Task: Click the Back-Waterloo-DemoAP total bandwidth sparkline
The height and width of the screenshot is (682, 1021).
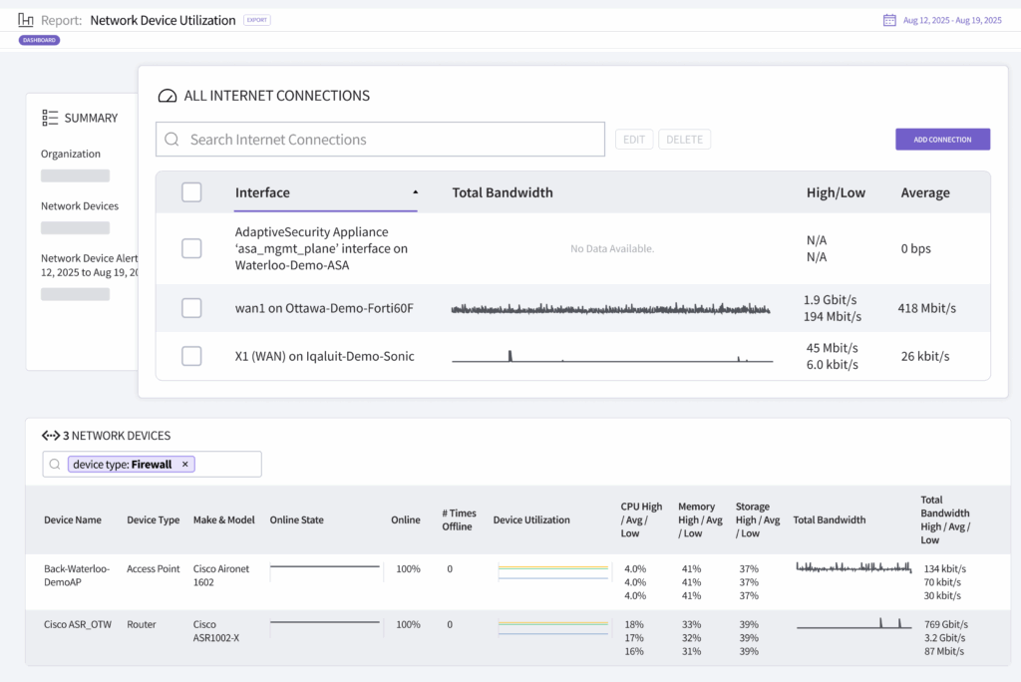Action: [853, 567]
